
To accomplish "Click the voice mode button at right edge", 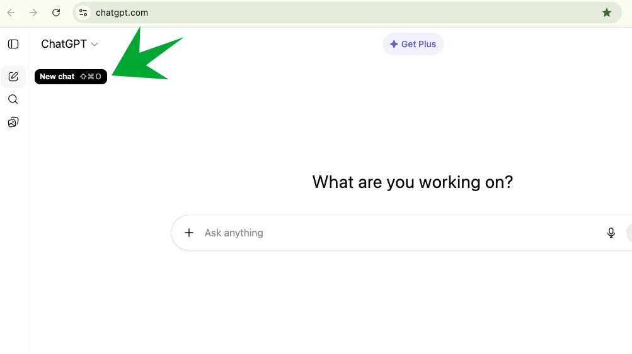I will pos(629,233).
